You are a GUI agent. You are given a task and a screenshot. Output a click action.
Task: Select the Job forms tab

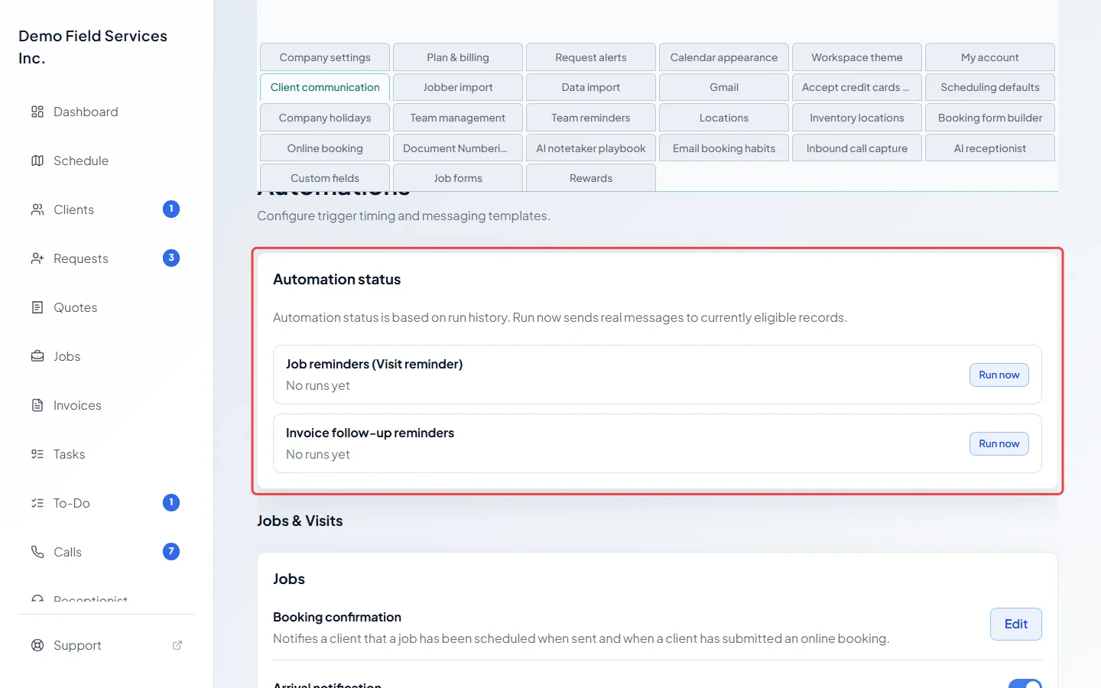coord(458,178)
